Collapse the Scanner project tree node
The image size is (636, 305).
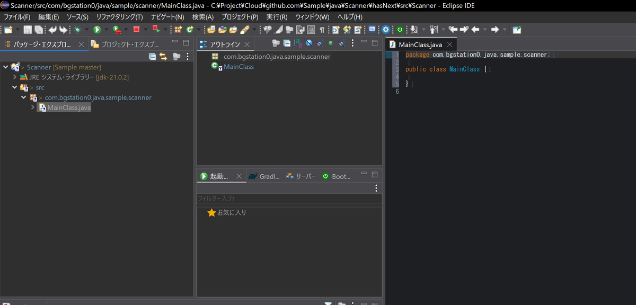[6, 67]
